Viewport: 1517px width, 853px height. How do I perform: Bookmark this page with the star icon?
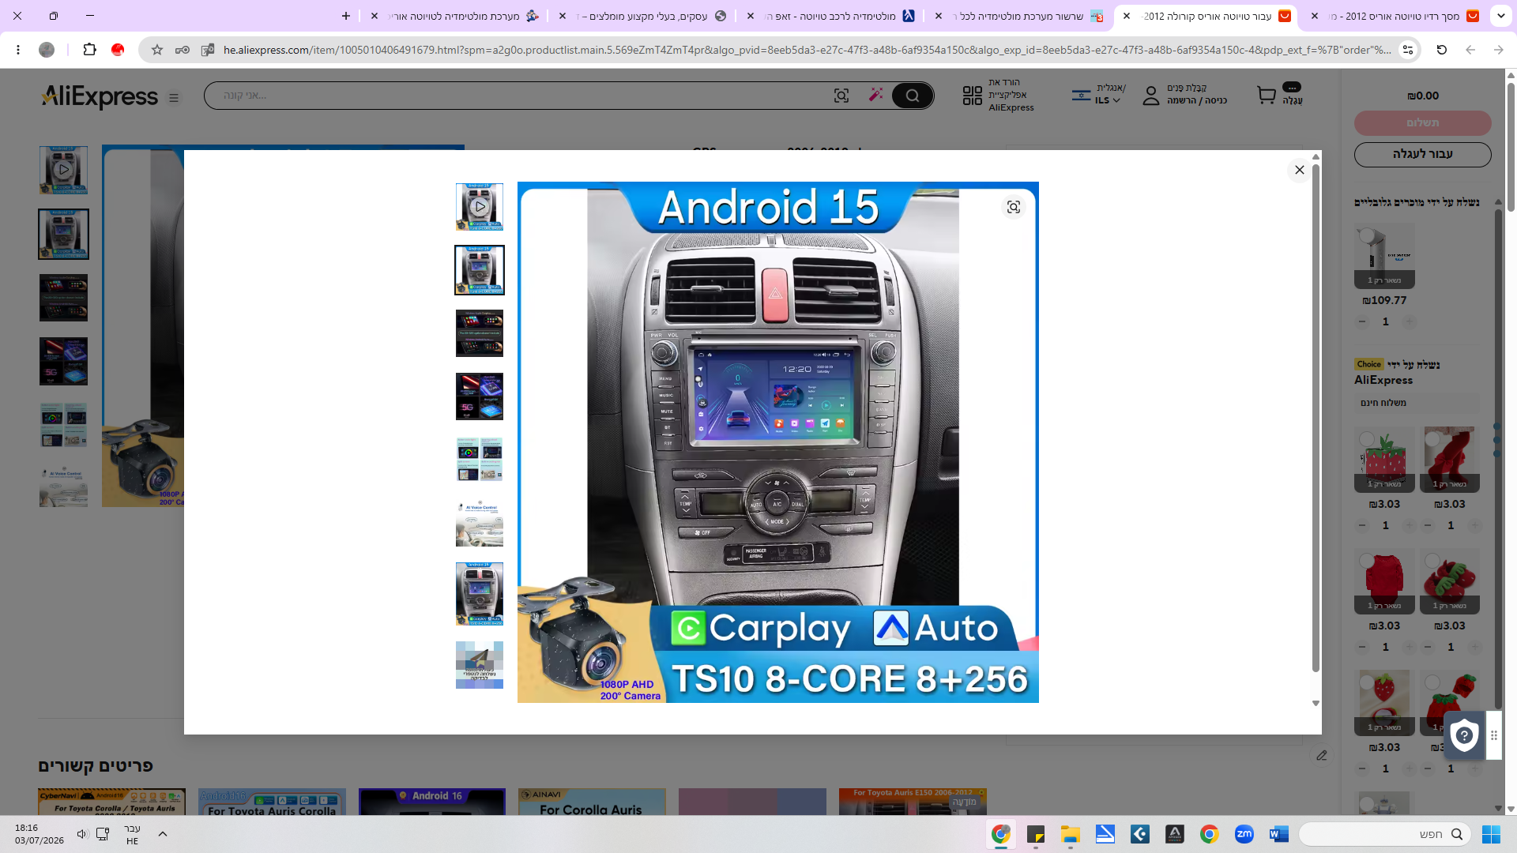pyautogui.click(x=157, y=50)
